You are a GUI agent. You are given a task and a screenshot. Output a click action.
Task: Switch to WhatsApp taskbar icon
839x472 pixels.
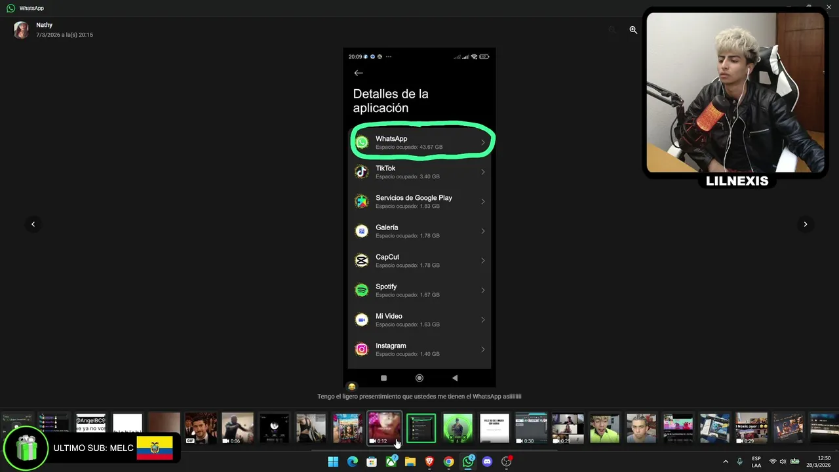(468, 462)
